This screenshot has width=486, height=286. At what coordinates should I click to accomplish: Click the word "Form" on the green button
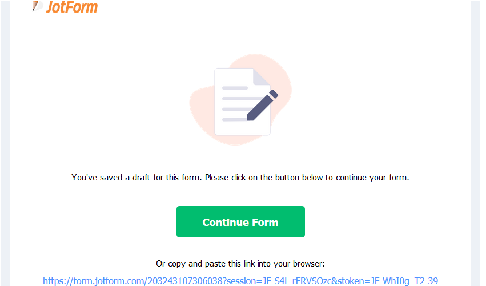pyautogui.click(x=265, y=223)
